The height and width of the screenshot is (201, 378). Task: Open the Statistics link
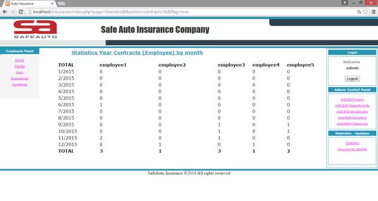(352, 143)
